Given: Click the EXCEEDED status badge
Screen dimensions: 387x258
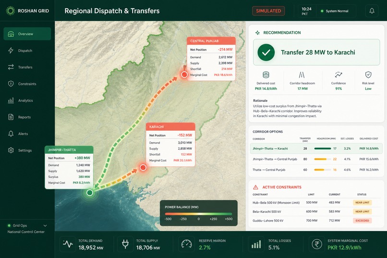Looking at the screenshot, I should click(363, 221).
